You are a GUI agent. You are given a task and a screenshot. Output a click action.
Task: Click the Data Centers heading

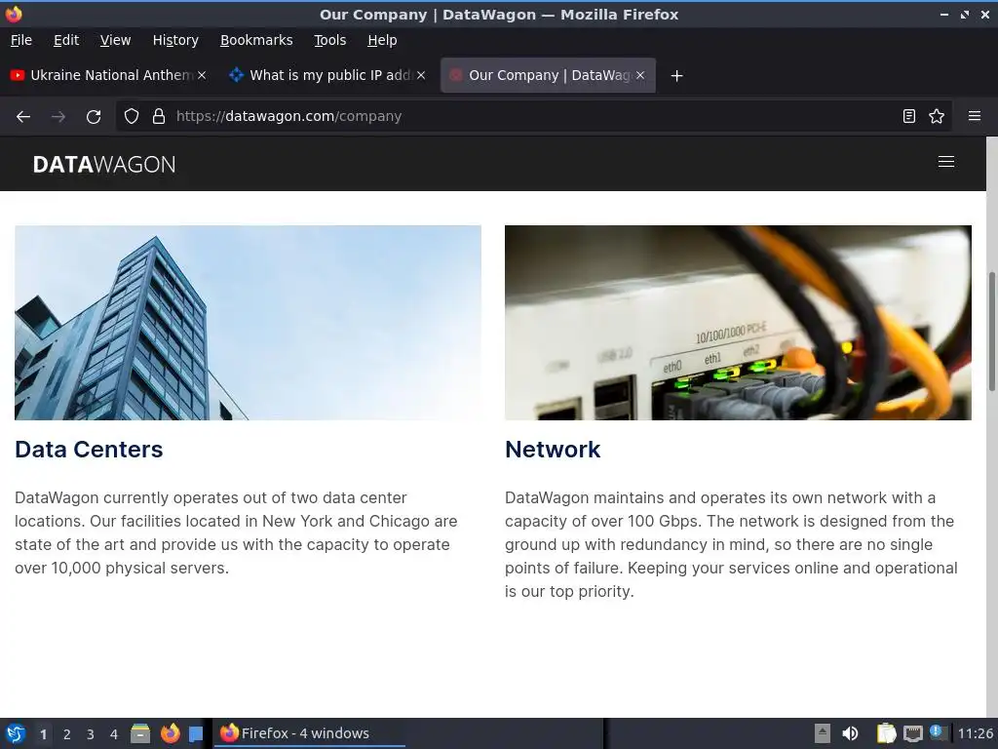pos(89,449)
